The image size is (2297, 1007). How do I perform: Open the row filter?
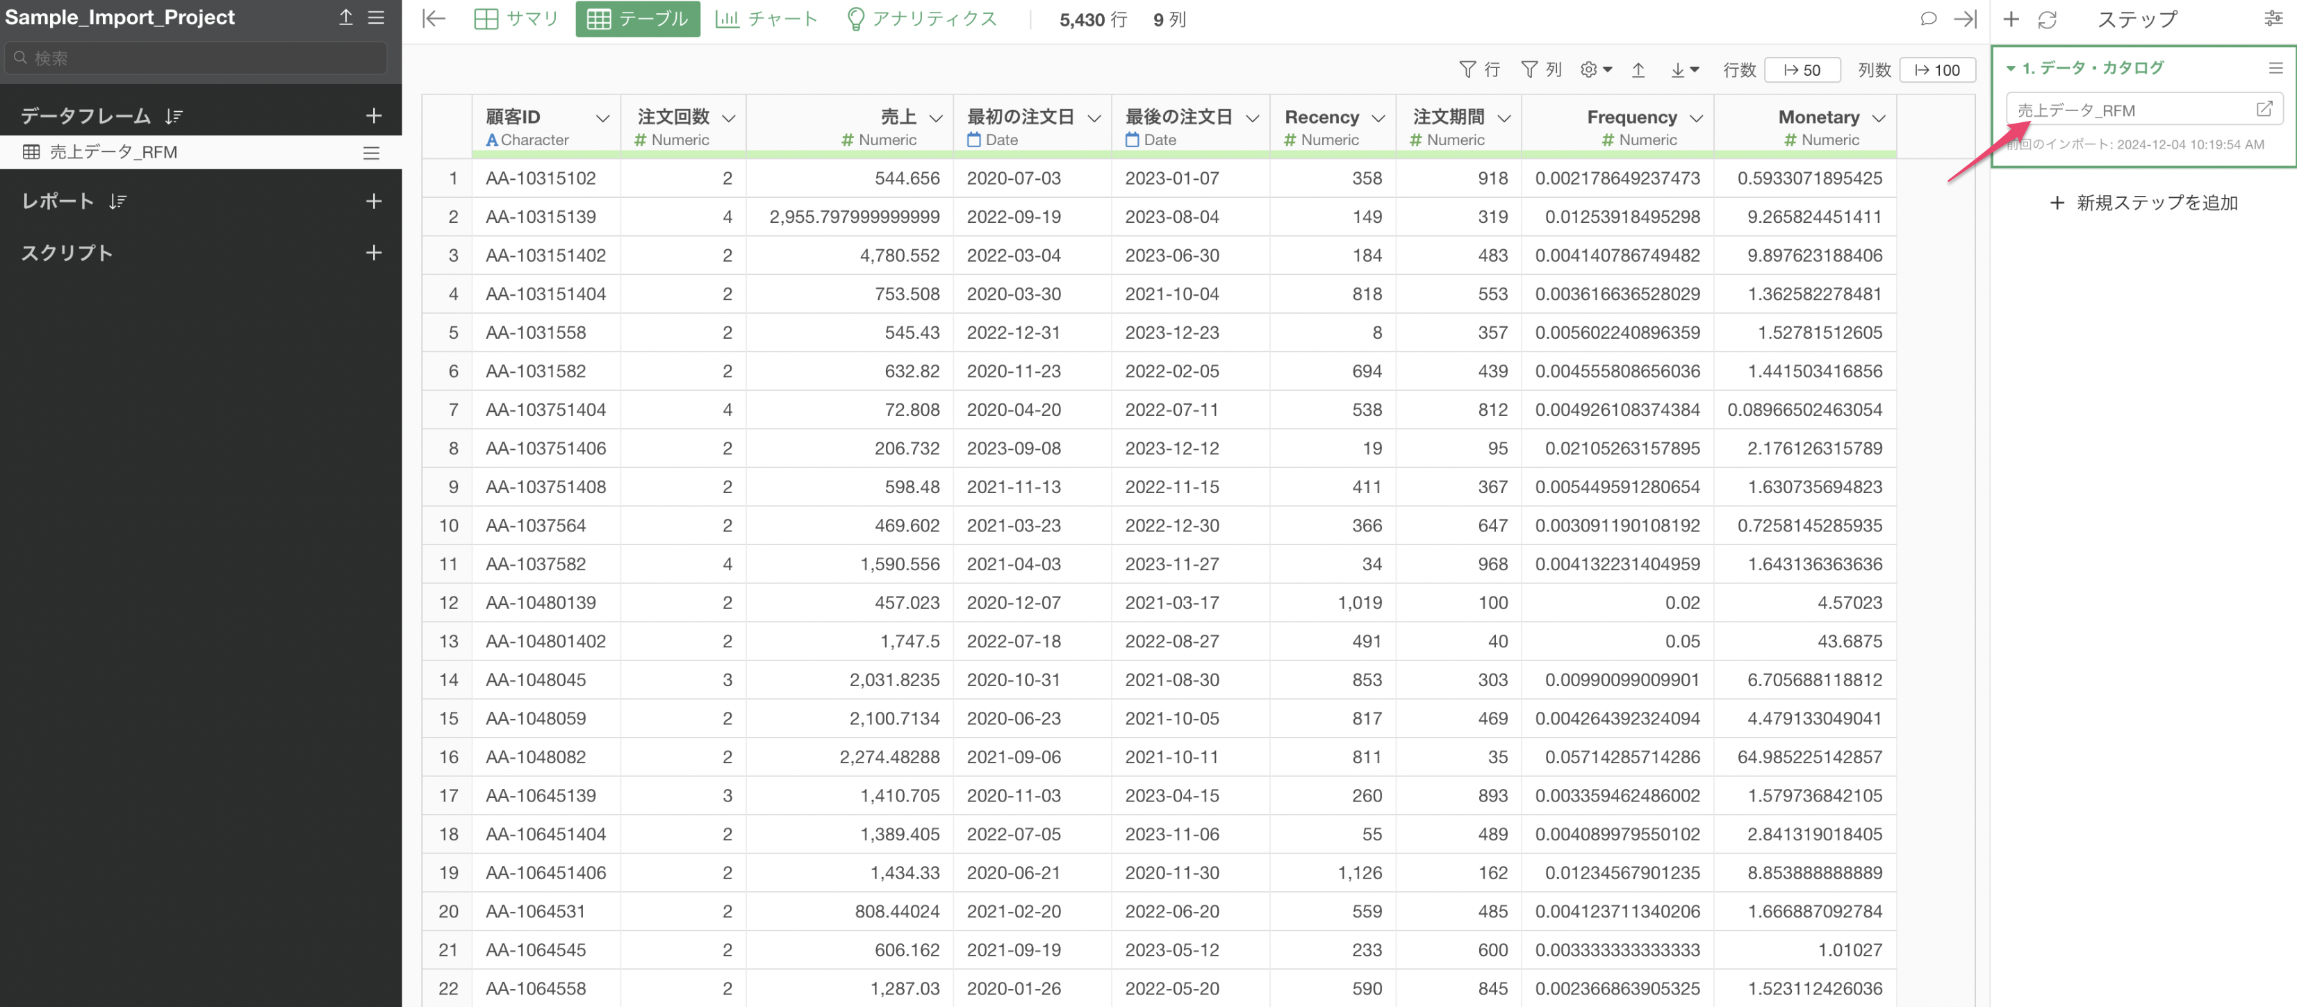pyautogui.click(x=1479, y=69)
